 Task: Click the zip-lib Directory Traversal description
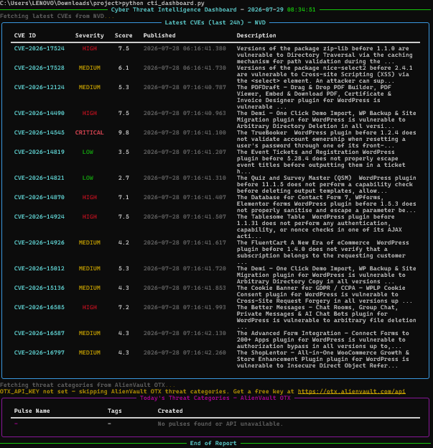pos(325,55)
